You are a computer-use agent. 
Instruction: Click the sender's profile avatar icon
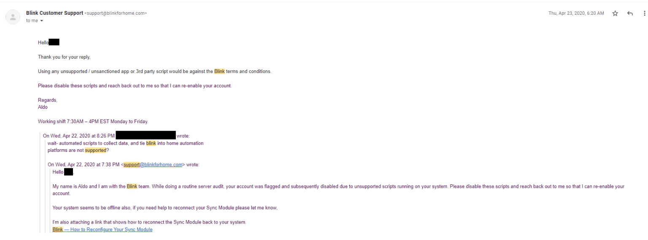13,17
